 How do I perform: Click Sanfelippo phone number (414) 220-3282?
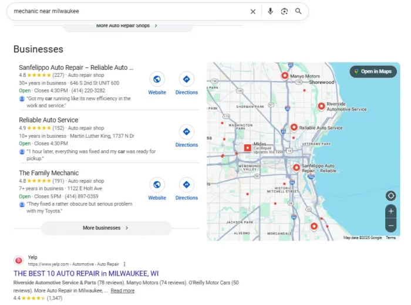point(88,90)
